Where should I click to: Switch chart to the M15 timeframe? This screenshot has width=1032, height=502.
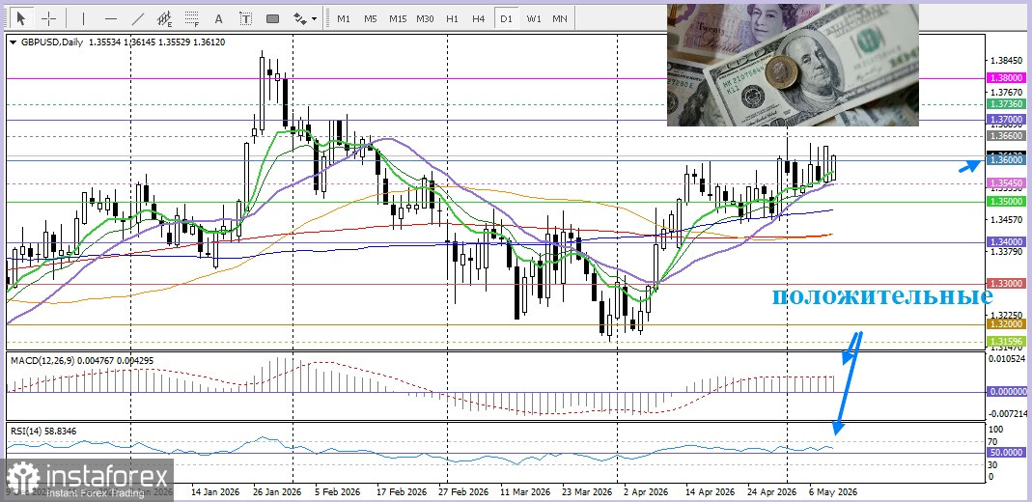point(398,18)
